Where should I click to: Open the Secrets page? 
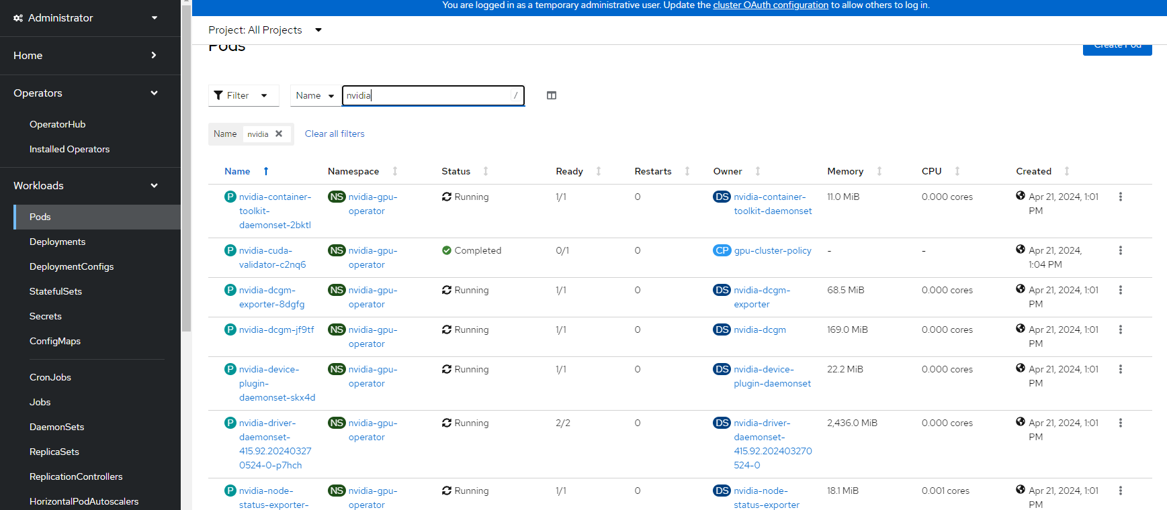(46, 316)
